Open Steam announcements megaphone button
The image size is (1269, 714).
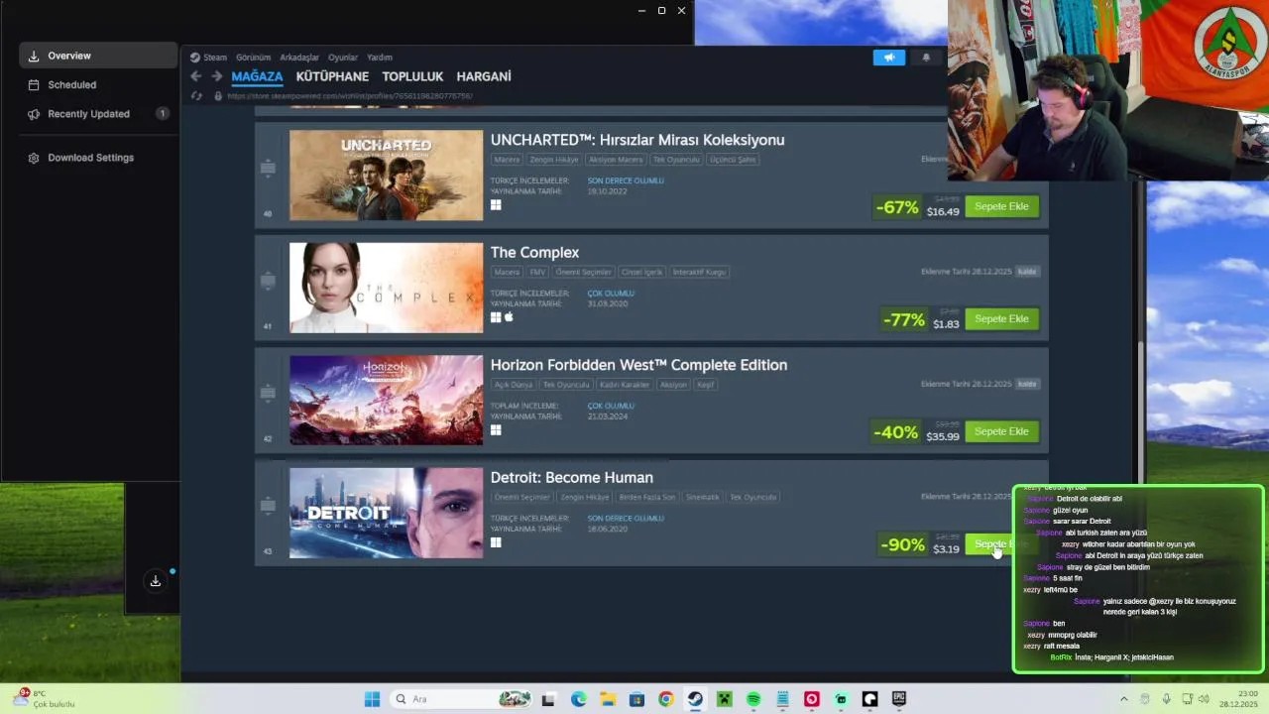(x=889, y=58)
